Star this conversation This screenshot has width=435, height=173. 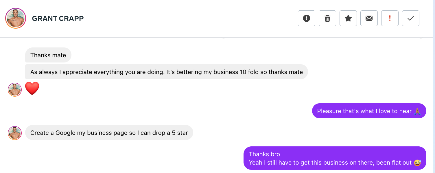pyautogui.click(x=348, y=18)
